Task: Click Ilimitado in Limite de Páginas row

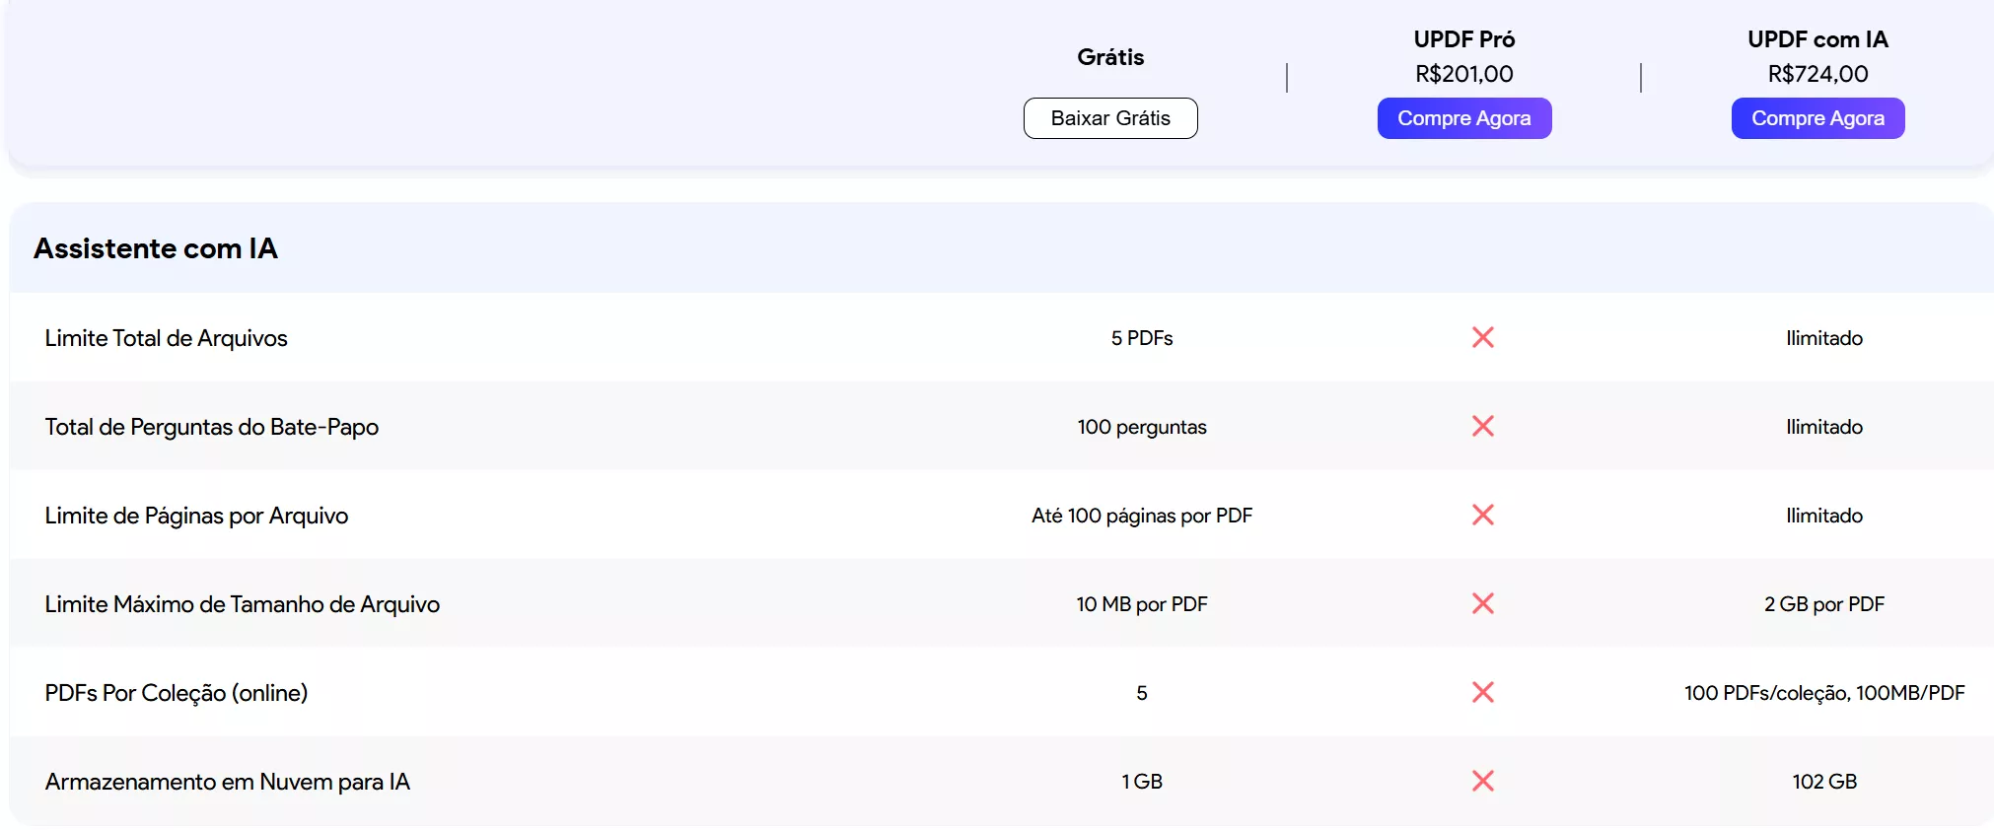Action: pos(1824,516)
